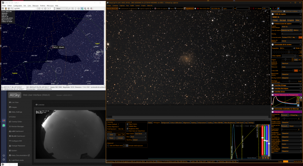303x166 pixels.
Task: Open the object search combo box dropdown in Cartes du Ciel
Action: point(36,8)
